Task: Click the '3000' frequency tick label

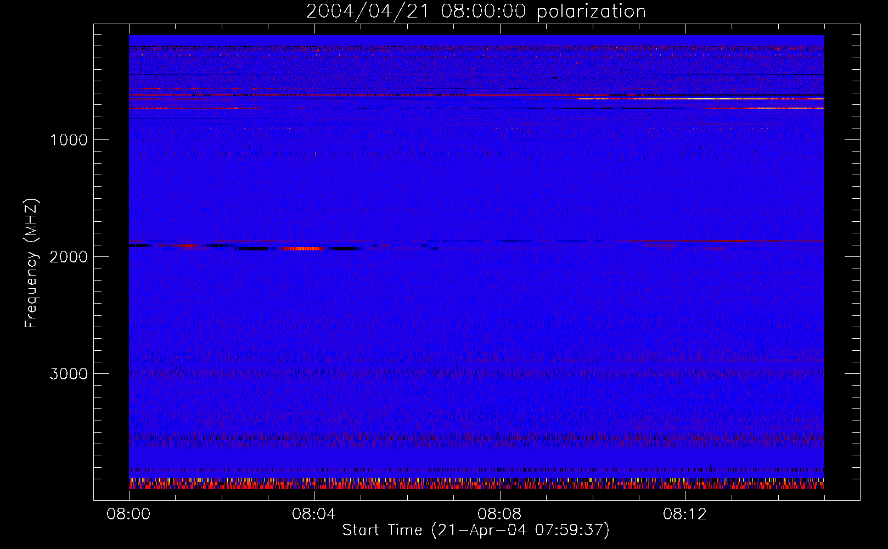Action: [69, 374]
